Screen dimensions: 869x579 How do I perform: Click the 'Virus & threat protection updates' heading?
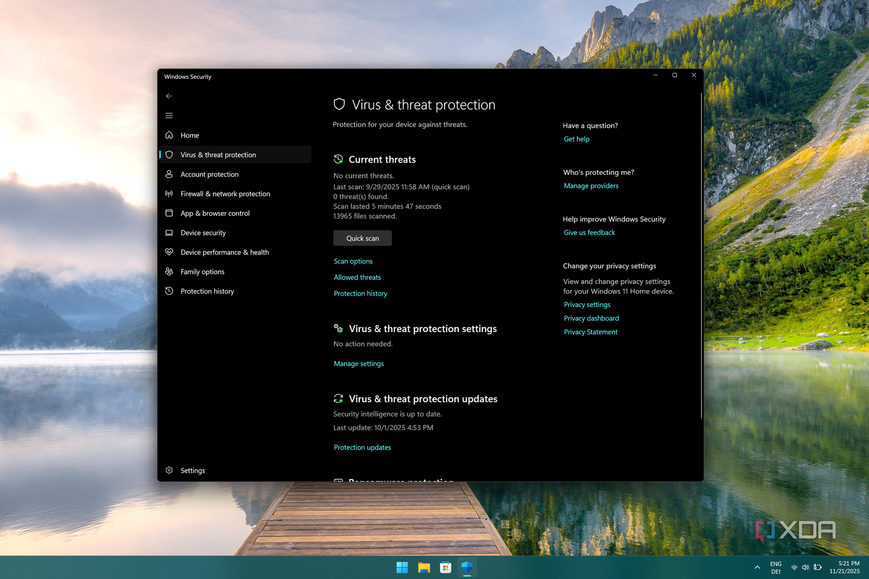(423, 399)
